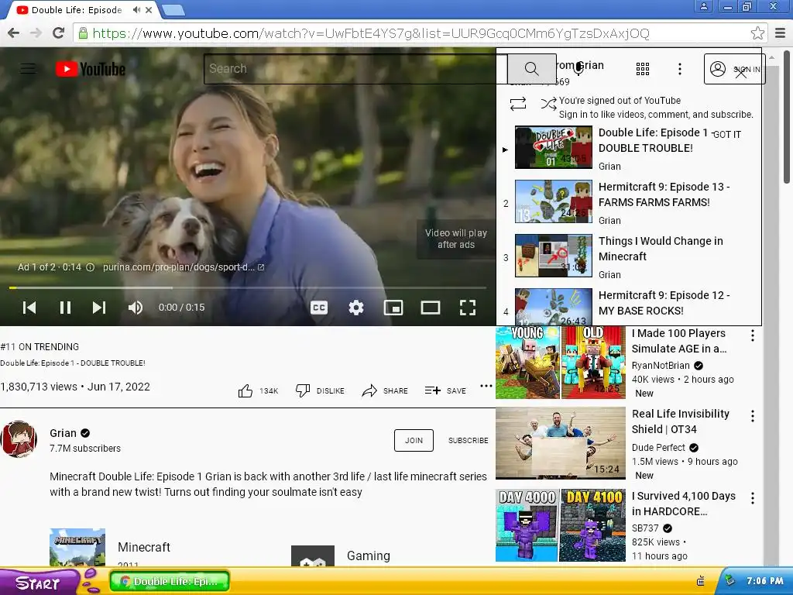Open the ad info circle icon

coord(90,267)
